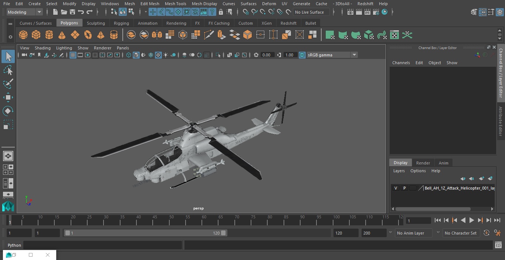Image resolution: width=505 pixels, height=260 pixels.
Task: Click the Save scene icon
Action: tap(72, 12)
